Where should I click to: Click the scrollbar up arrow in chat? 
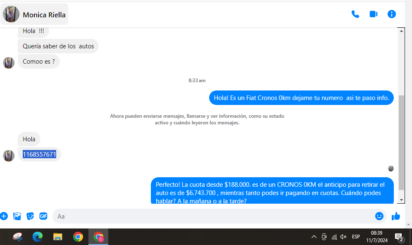[401, 31]
